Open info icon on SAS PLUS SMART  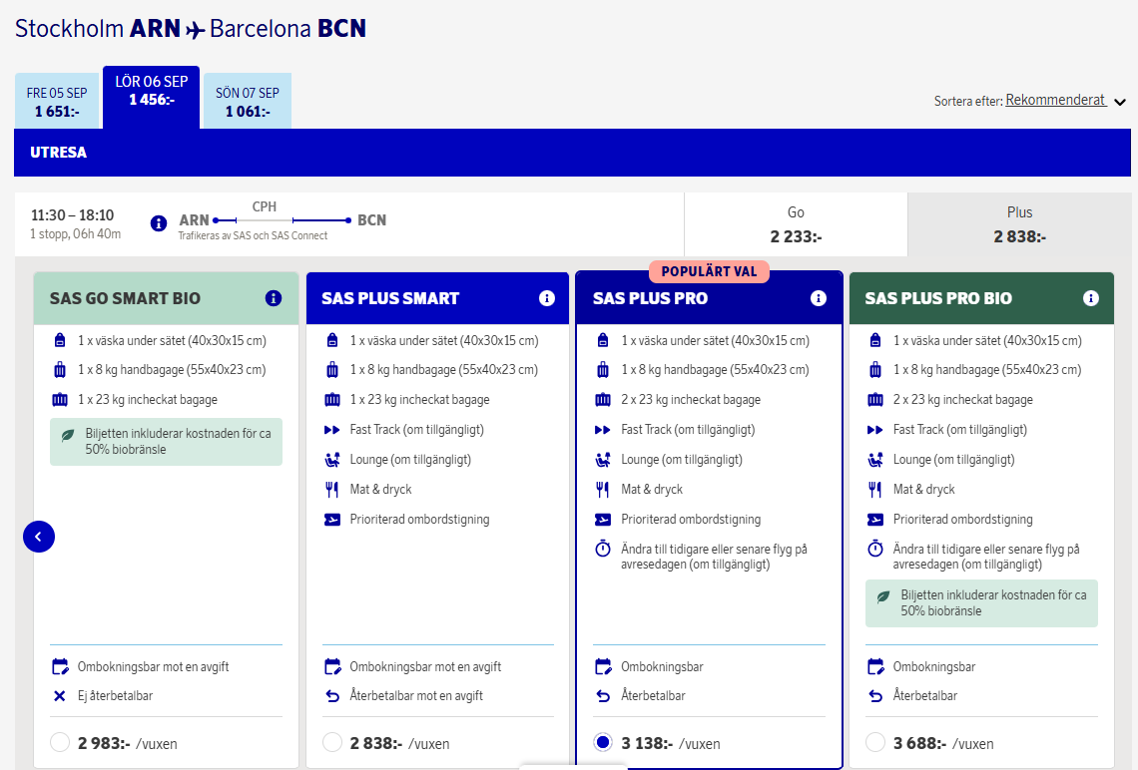pos(546,298)
